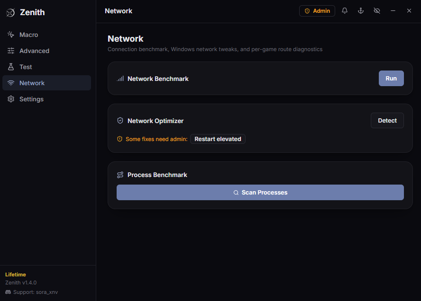Click the Connection benchmark description subtitle
This screenshot has height=301, width=421.
coord(215,49)
